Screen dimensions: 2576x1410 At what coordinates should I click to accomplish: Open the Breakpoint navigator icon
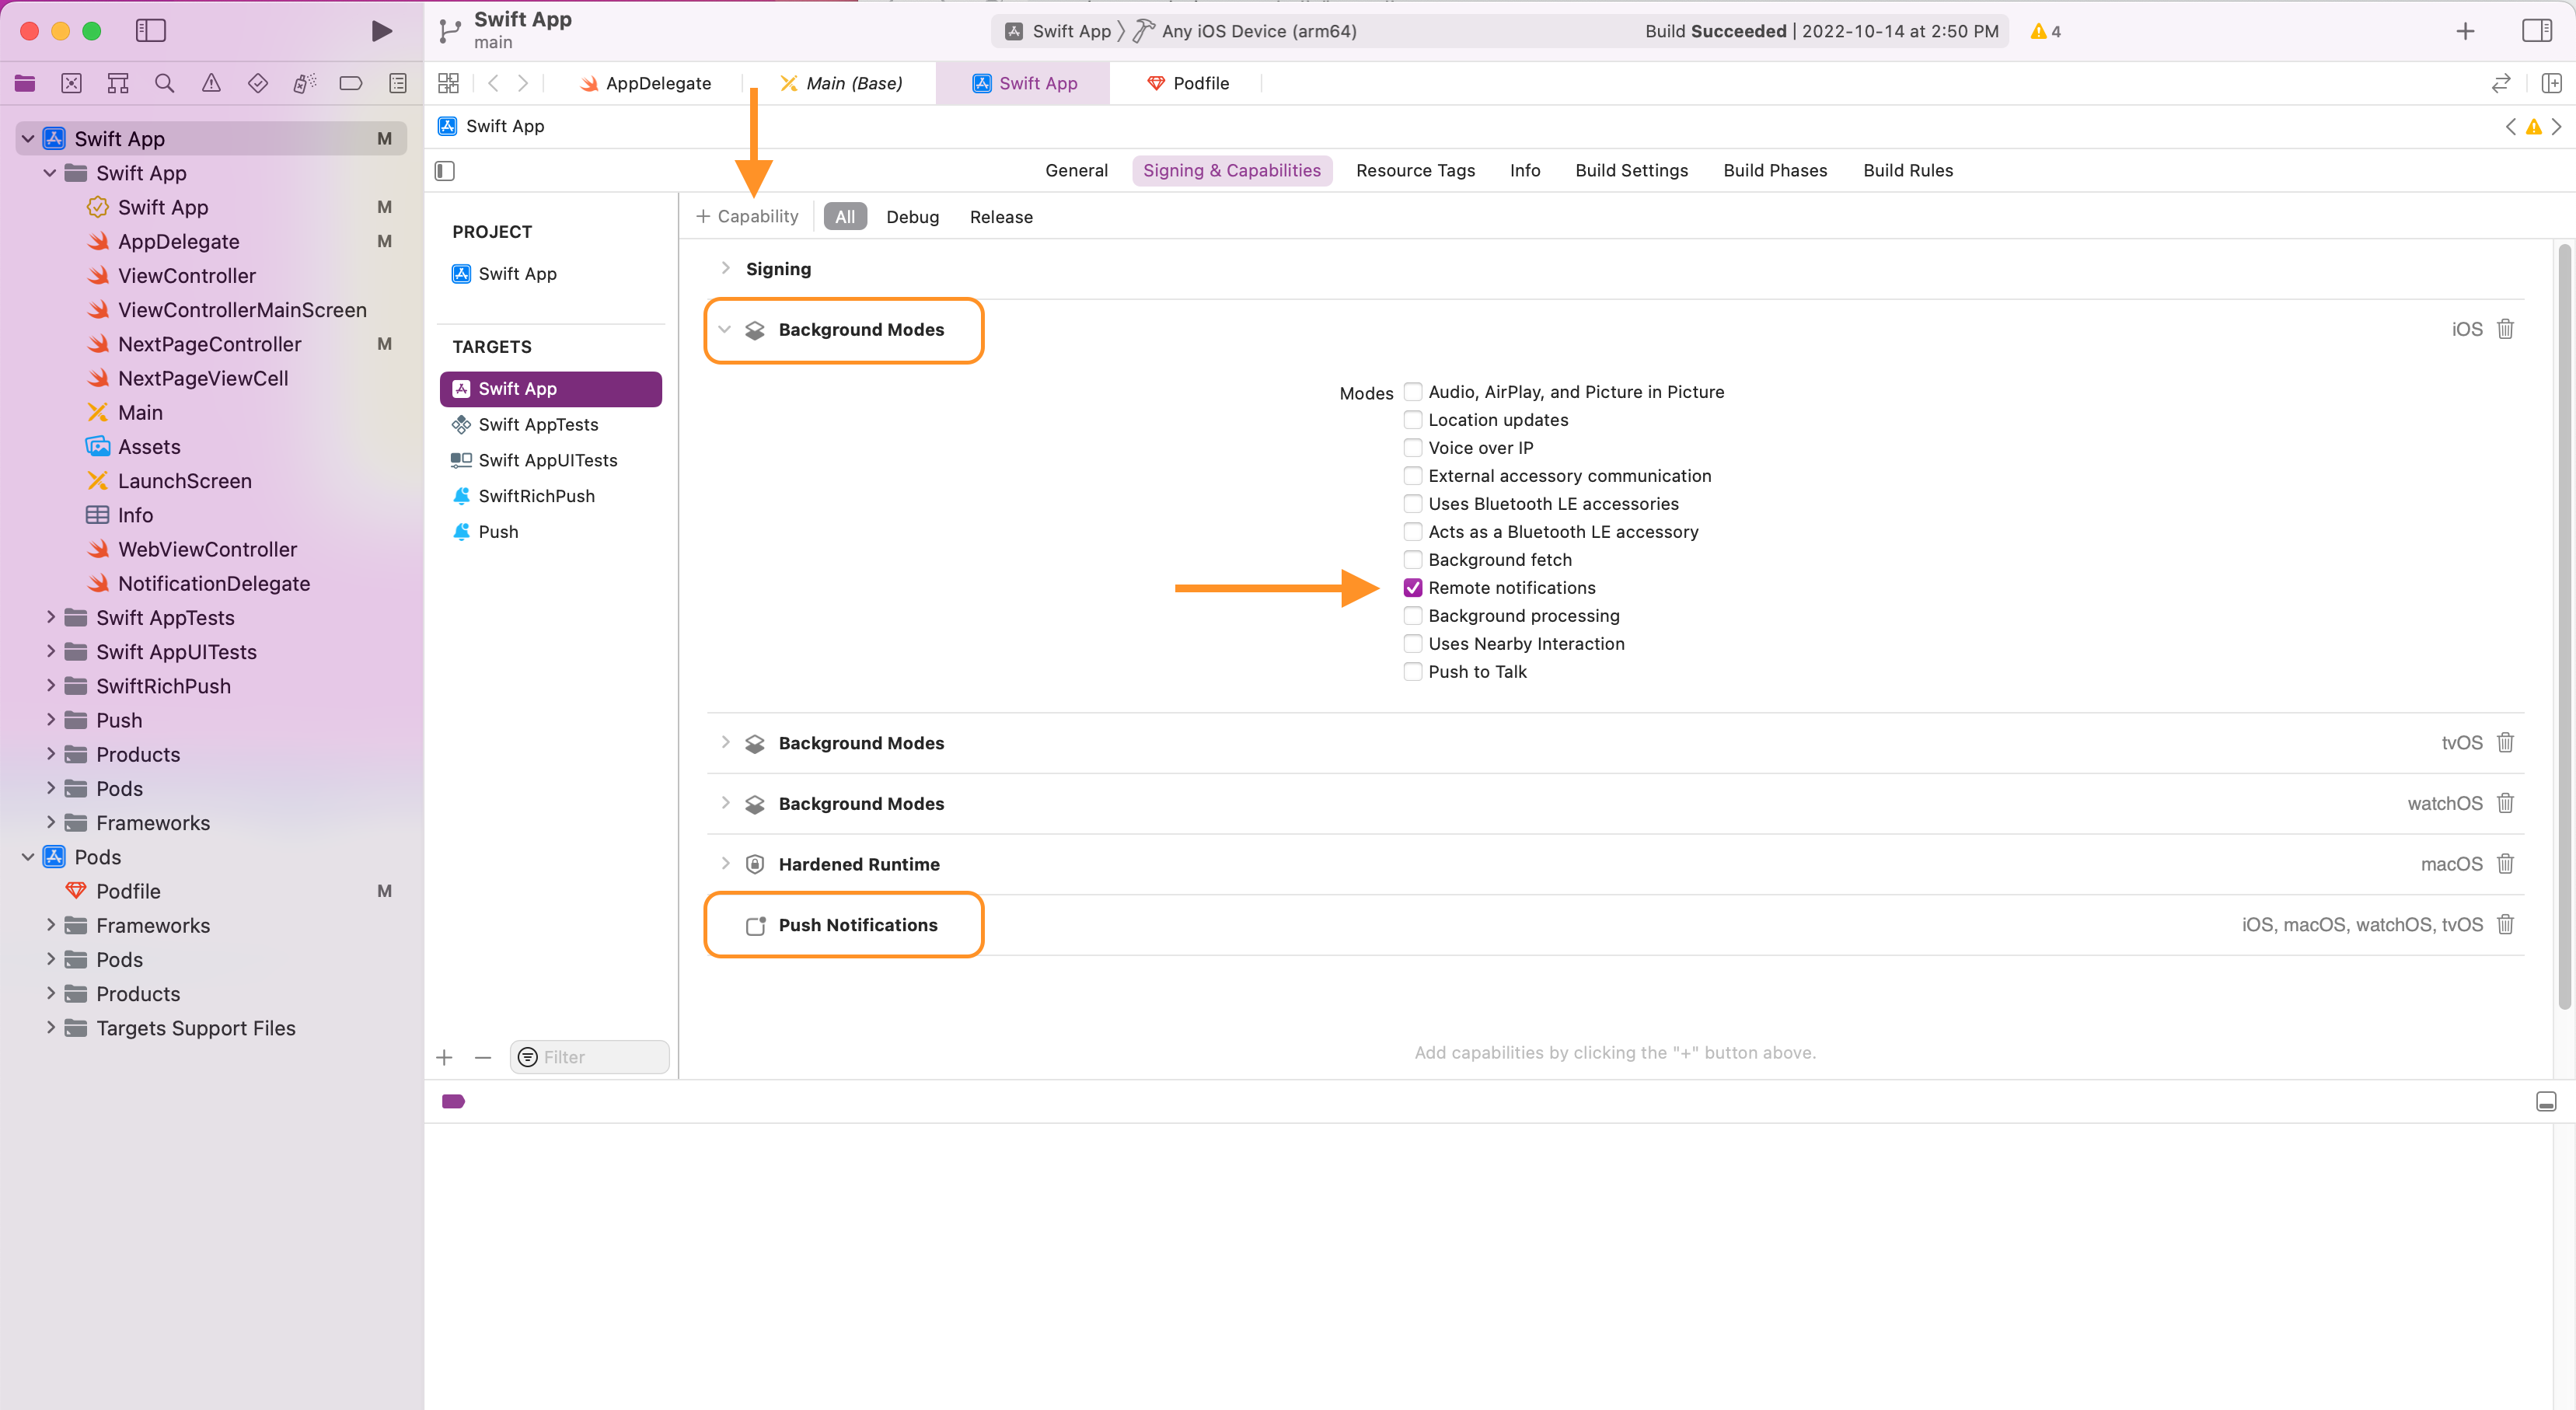pyautogui.click(x=351, y=84)
